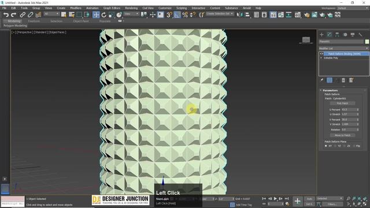Switch to the Hierarchy panel icon
The width and height of the screenshot is (370, 208).
pyautogui.click(x=337, y=35)
